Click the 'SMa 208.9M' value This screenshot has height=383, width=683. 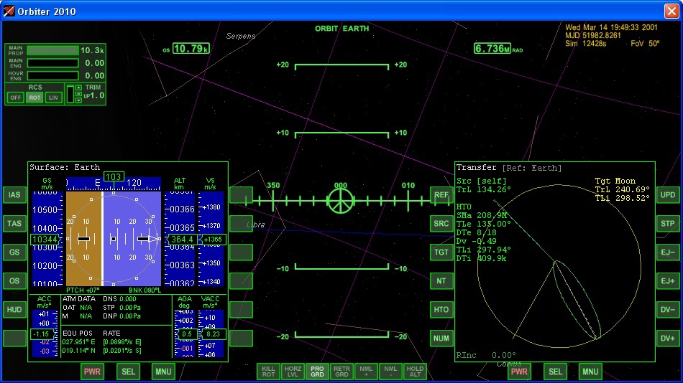coord(482,215)
